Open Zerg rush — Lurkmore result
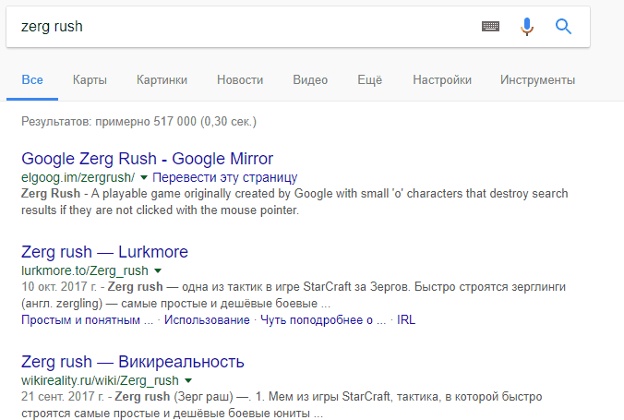The width and height of the screenshot is (624, 420). 104,252
